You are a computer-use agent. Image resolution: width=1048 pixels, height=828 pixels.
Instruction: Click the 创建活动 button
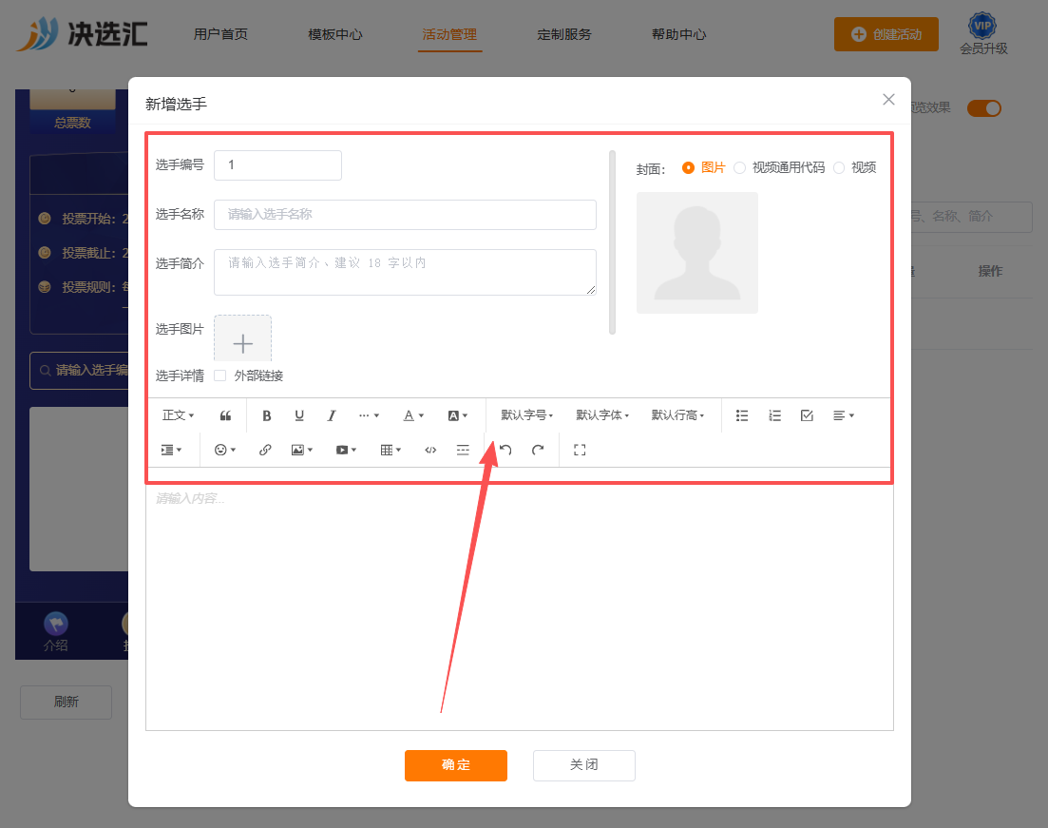pyautogui.click(x=886, y=34)
